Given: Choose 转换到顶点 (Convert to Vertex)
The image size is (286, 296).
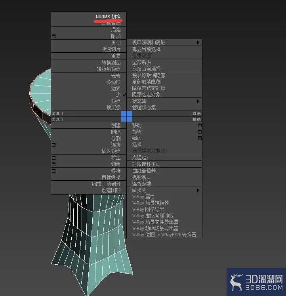Looking at the screenshot, I should point(109,69).
